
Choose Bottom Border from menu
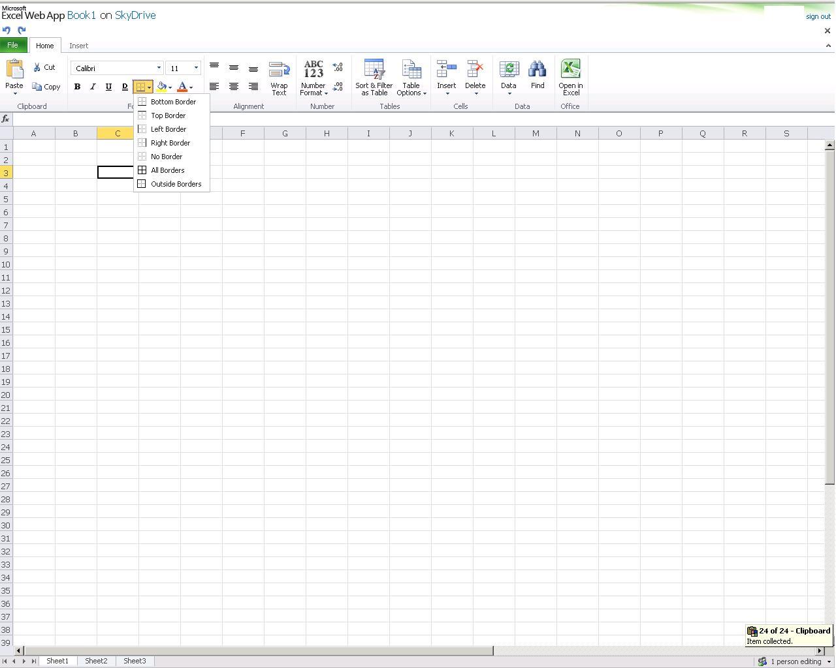(172, 102)
